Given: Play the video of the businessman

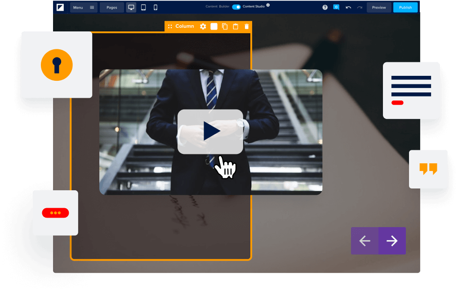Looking at the screenshot, I should pyautogui.click(x=210, y=131).
